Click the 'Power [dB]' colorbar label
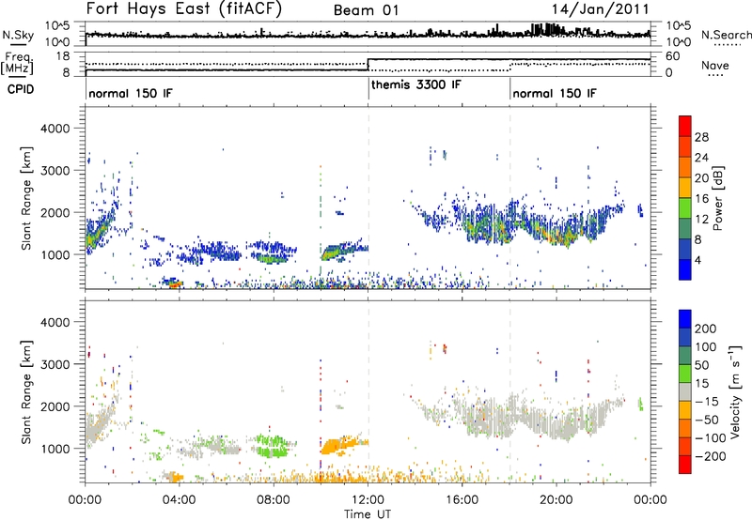Viewport: 752px width, 520px height. click(718, 198)
